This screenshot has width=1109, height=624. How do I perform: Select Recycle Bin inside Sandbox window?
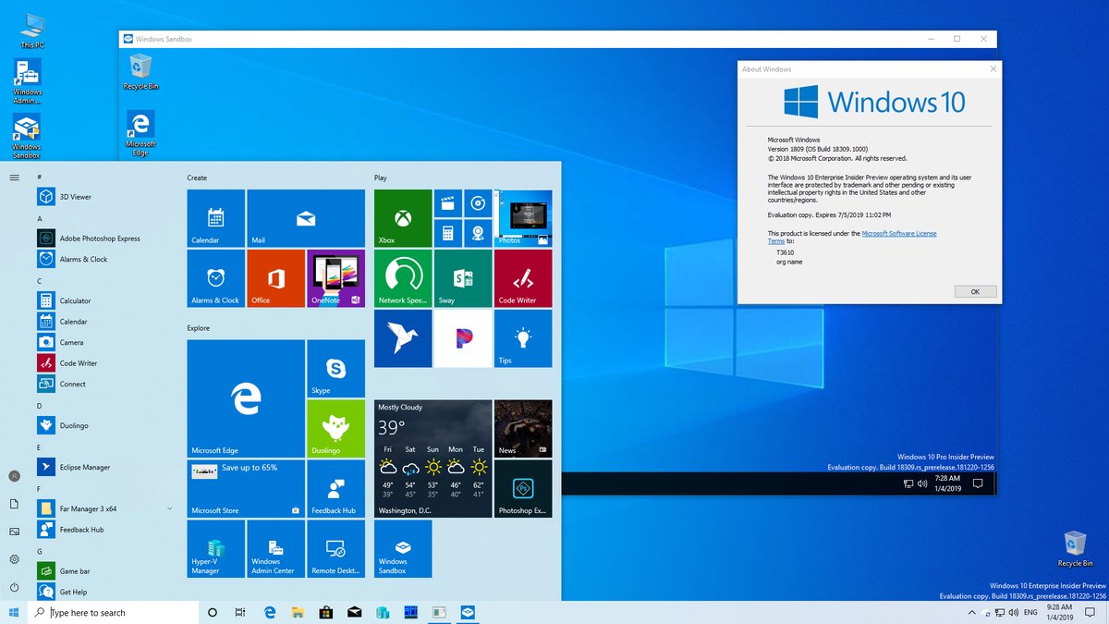pyautogui.click(x=140, y=71)
